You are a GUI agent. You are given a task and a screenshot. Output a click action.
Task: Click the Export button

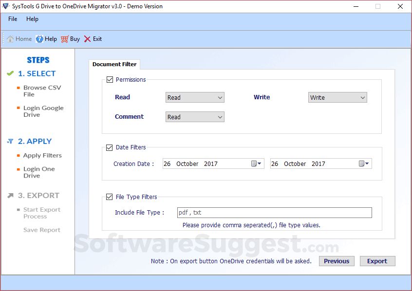click(377, 261)
